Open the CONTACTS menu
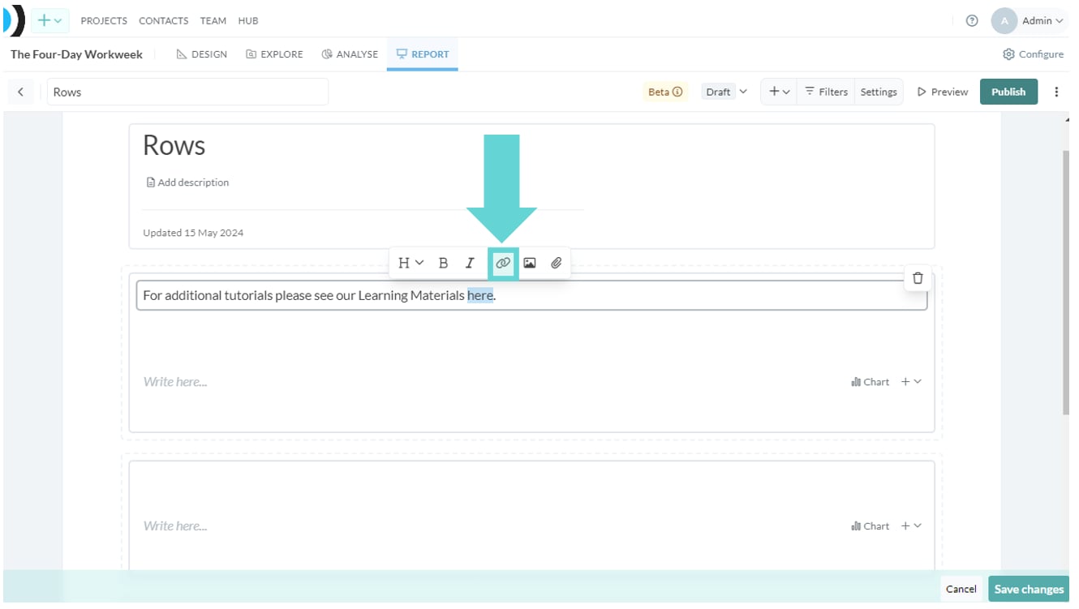 coord(163,21)
